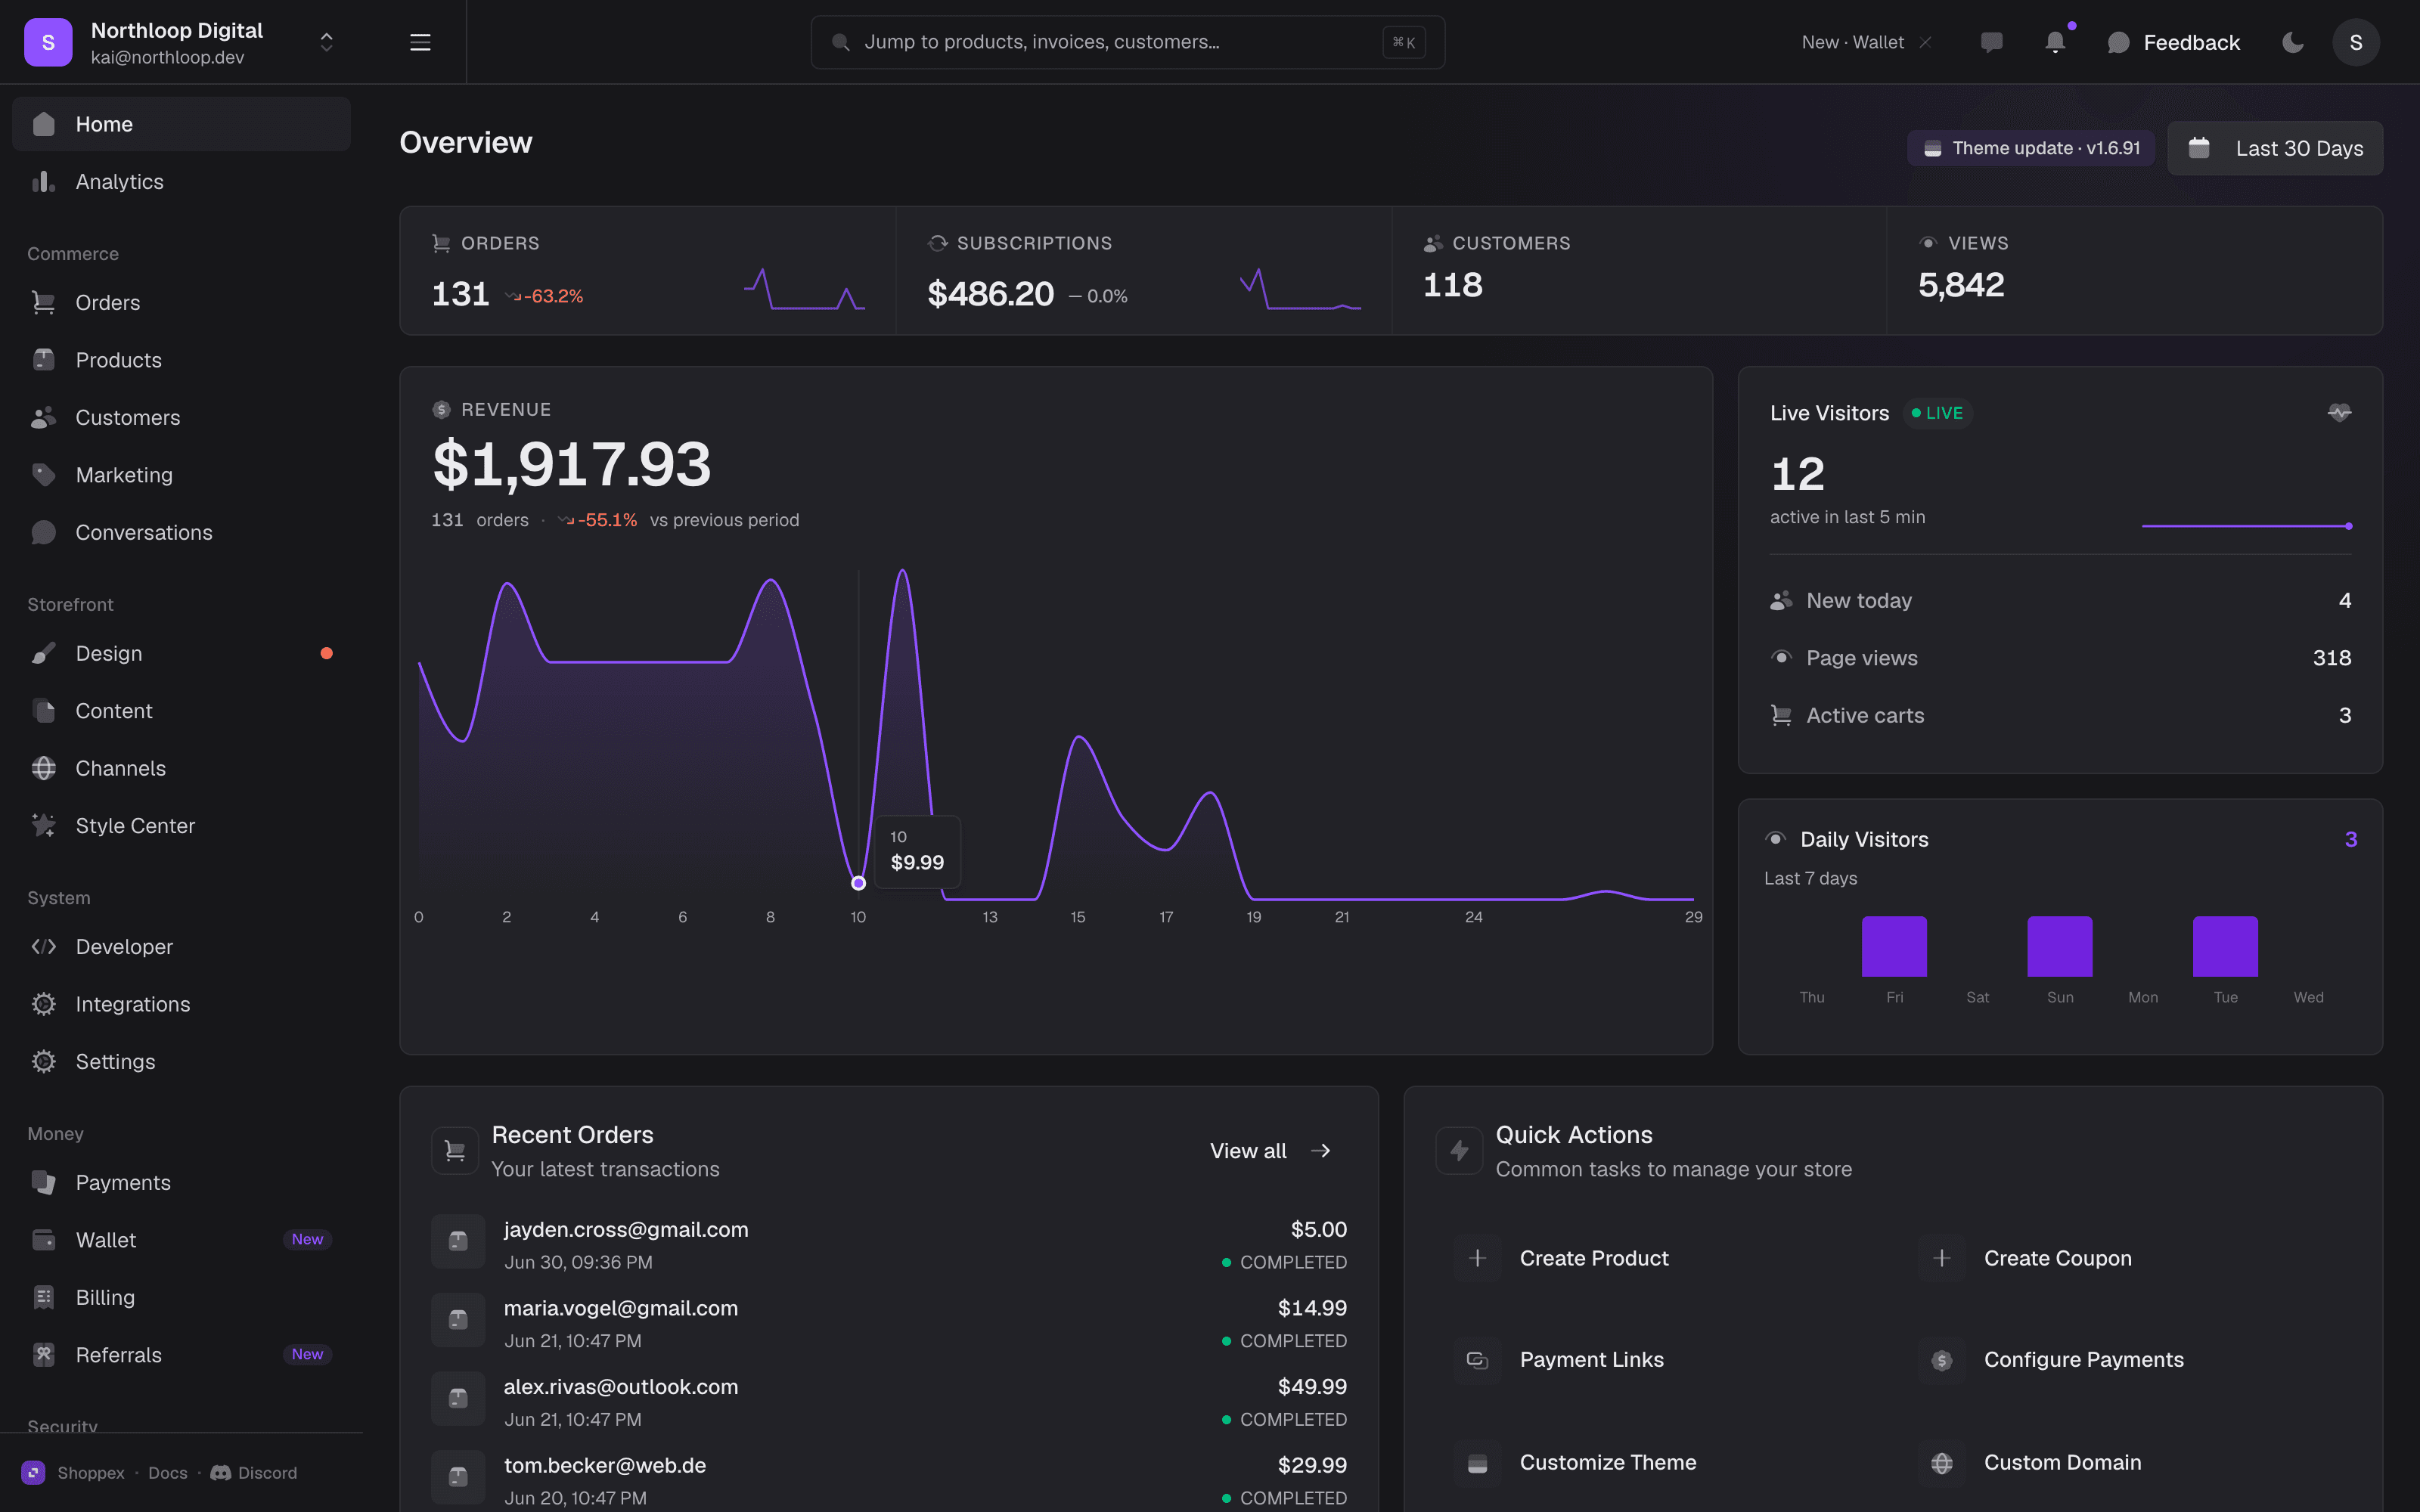Image resolution: width=2420 pixels, height=1512 pixels.
Task: Open the user avatar S menu
Action: tap(2356, 42)
